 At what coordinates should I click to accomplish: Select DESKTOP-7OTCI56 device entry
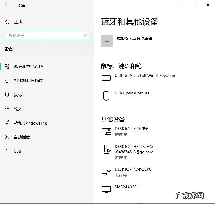131,129
